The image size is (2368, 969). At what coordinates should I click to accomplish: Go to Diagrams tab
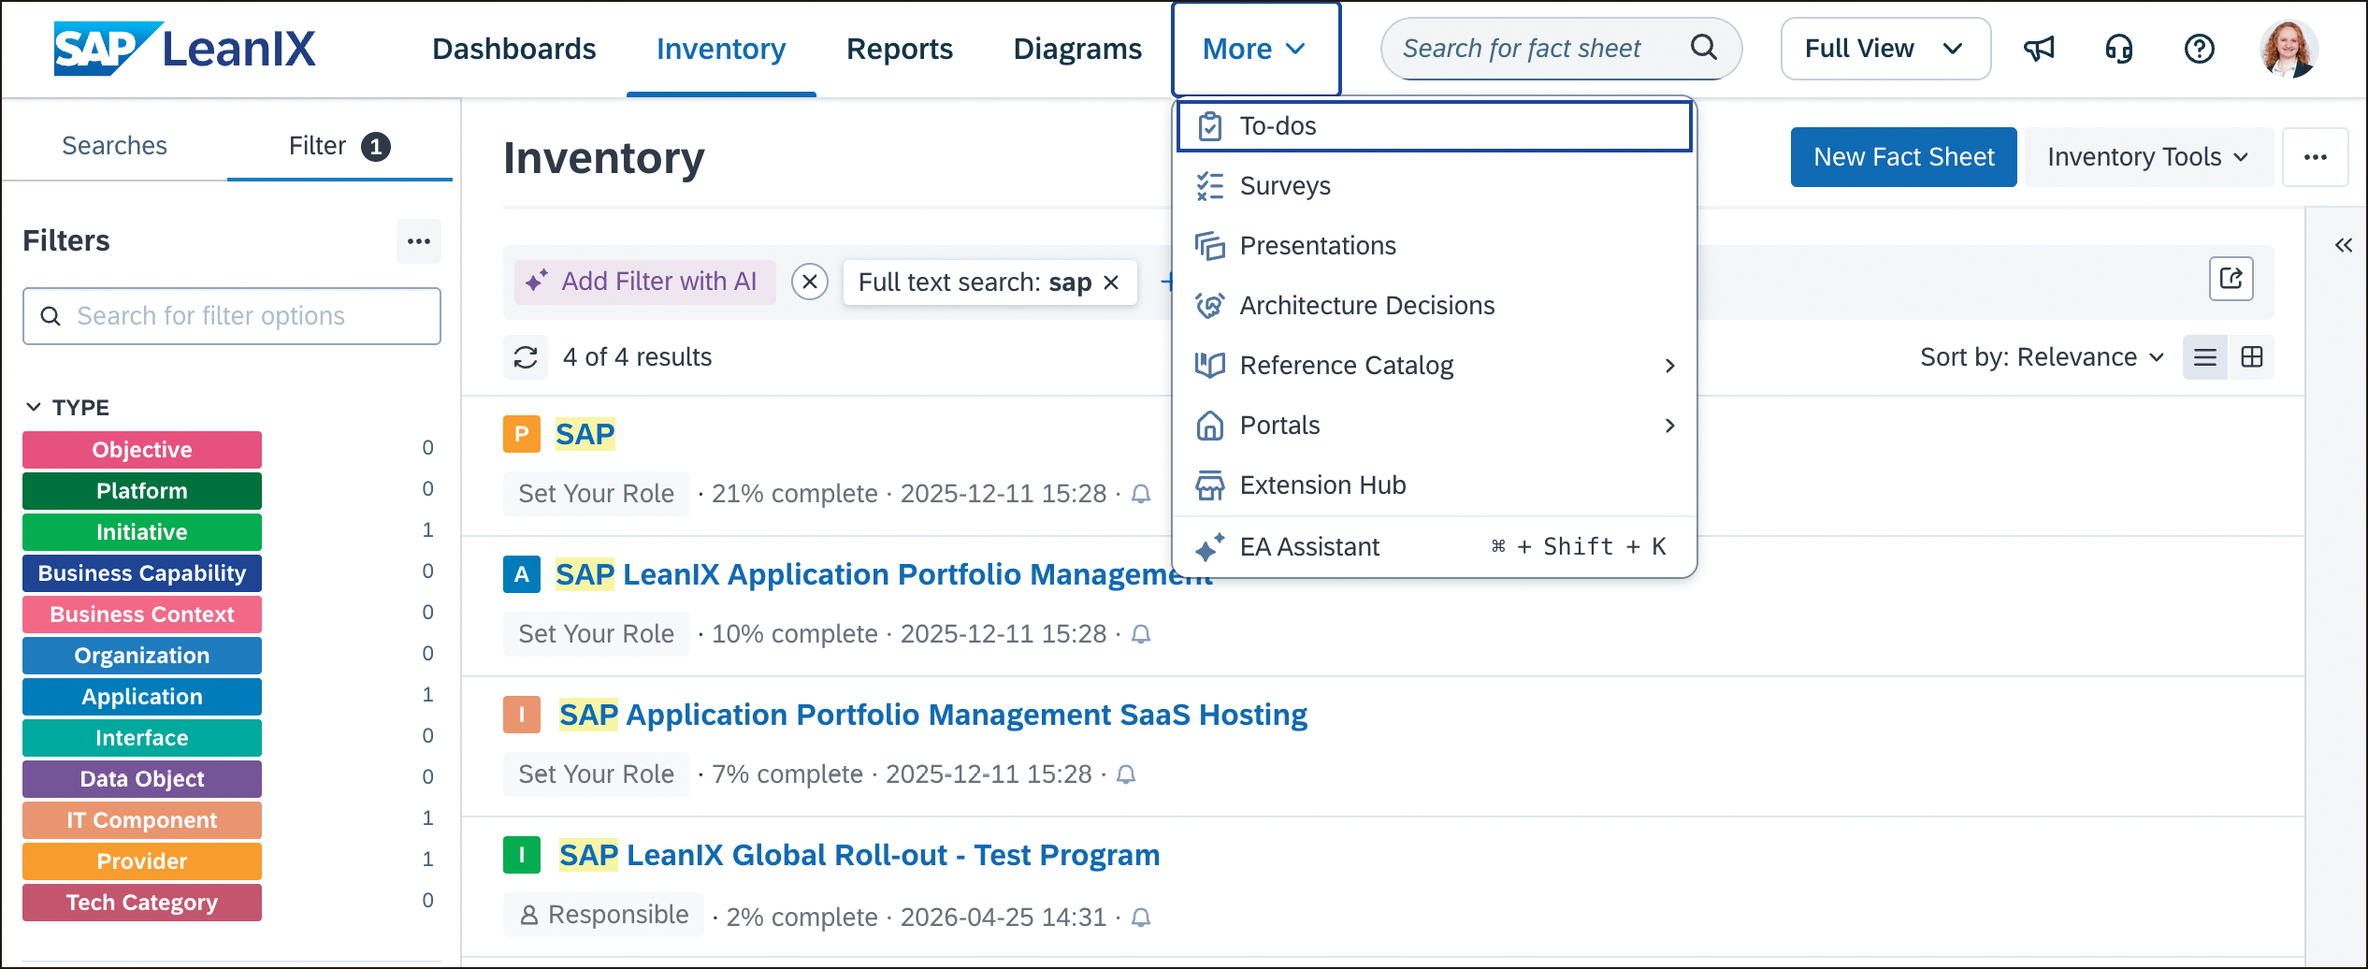(1077, 49)
